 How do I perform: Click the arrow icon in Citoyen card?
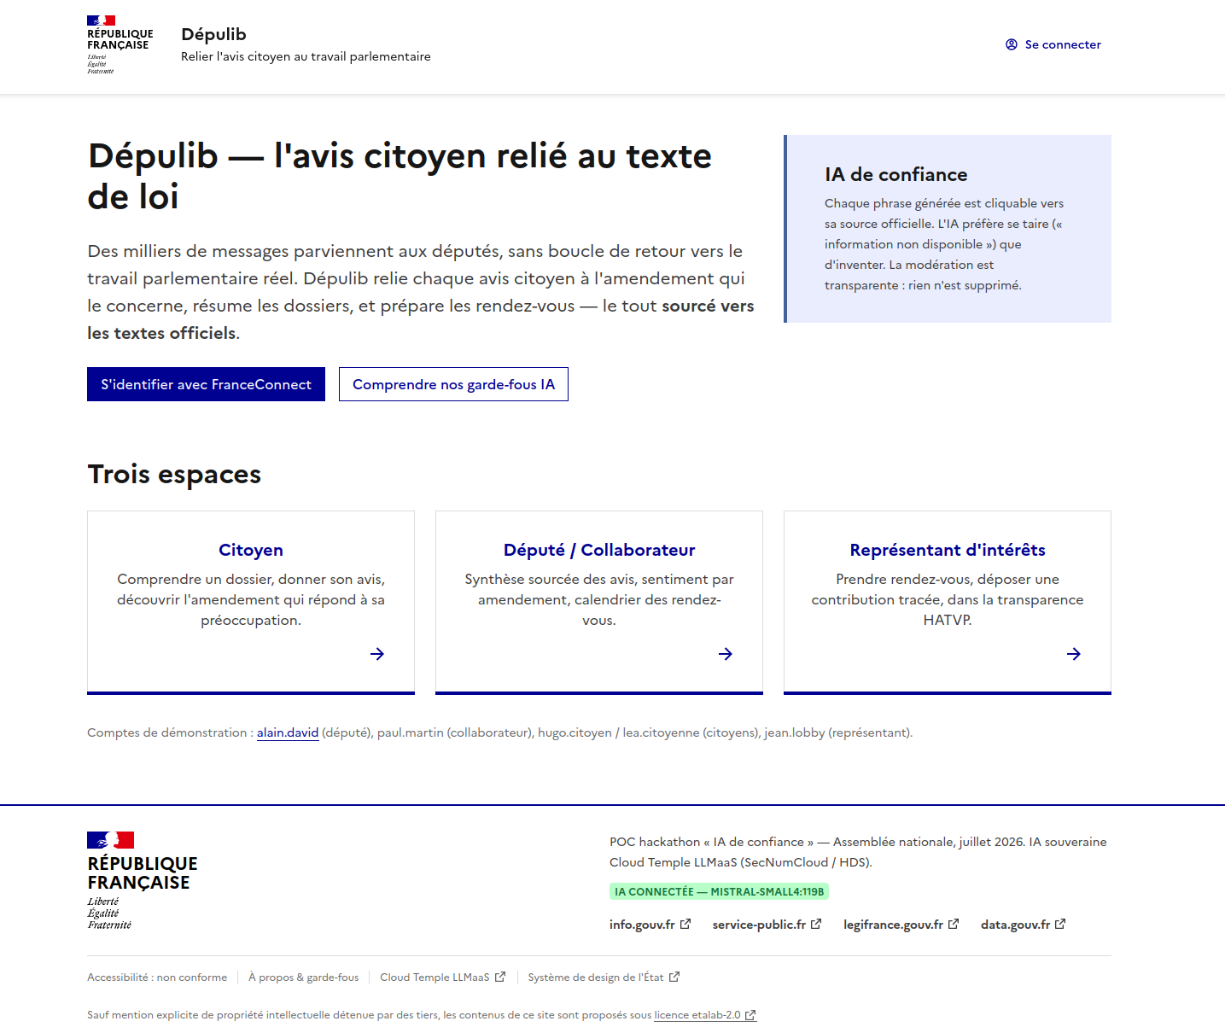(x=377, y=654)
